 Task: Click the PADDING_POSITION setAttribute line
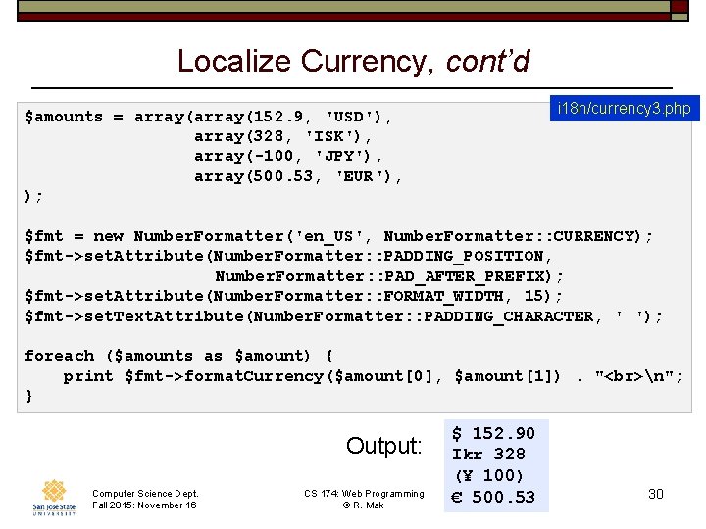[x=288, y=256]
